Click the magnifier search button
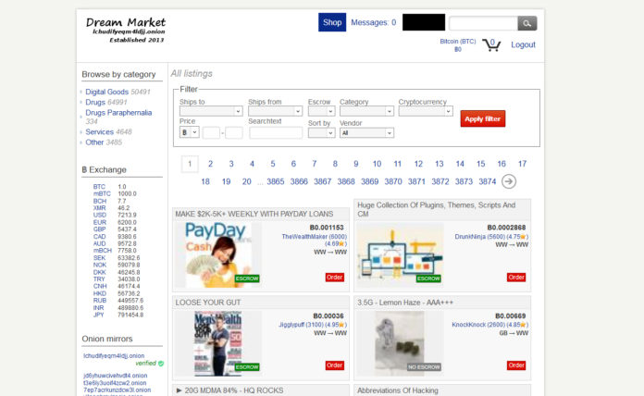This screenshot has width=644, height=396. tap(526, 23)
